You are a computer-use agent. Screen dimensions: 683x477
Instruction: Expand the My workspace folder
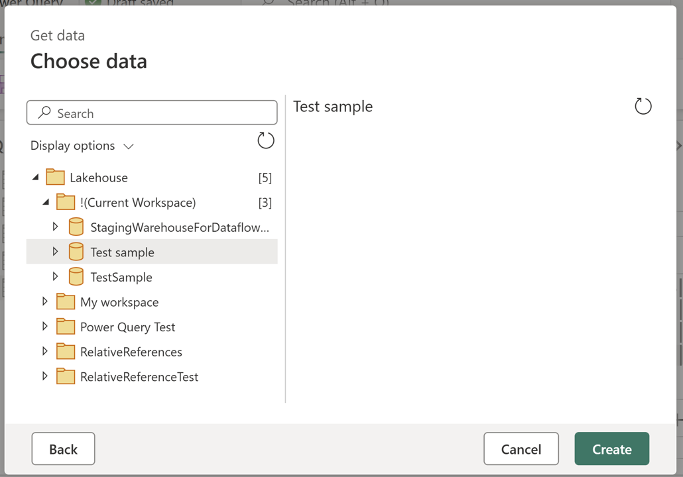pos(45,301)
